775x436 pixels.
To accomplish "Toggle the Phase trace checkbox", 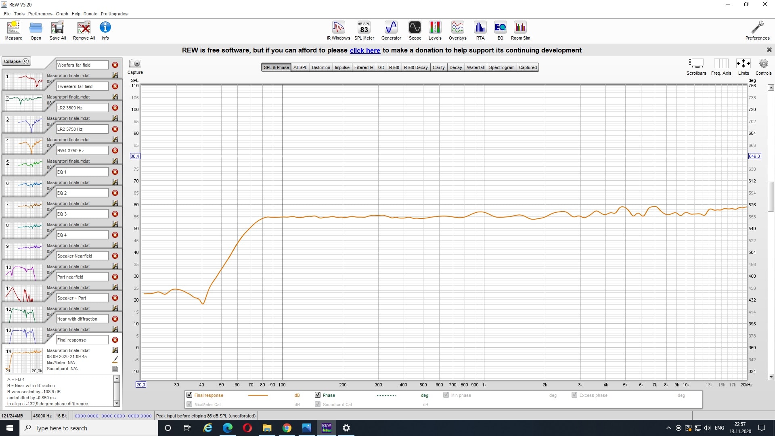I will pyautogui.click(x=318, y=395).
